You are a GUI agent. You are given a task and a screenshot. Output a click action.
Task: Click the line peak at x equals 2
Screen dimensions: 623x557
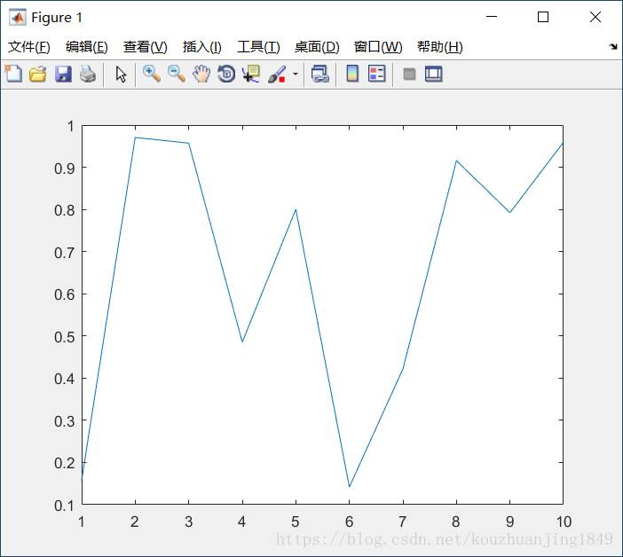pos(136,137)
